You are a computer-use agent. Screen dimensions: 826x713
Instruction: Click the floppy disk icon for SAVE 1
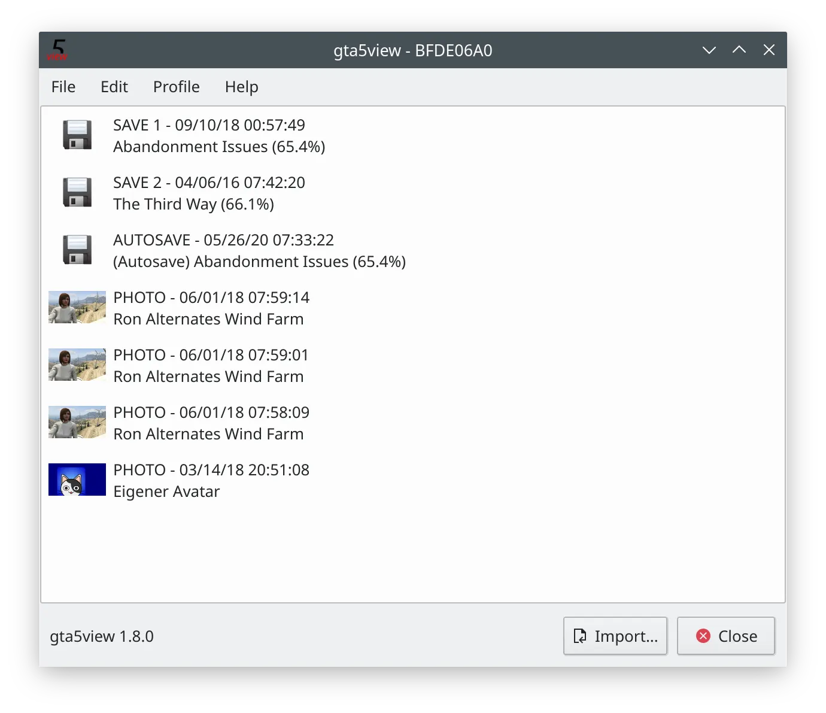pyautogui.click(x=77, y=135)
